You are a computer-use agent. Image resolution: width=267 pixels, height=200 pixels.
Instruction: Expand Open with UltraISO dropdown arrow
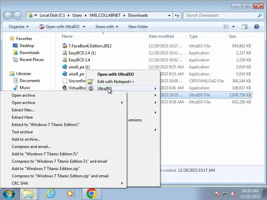(84, 27)
